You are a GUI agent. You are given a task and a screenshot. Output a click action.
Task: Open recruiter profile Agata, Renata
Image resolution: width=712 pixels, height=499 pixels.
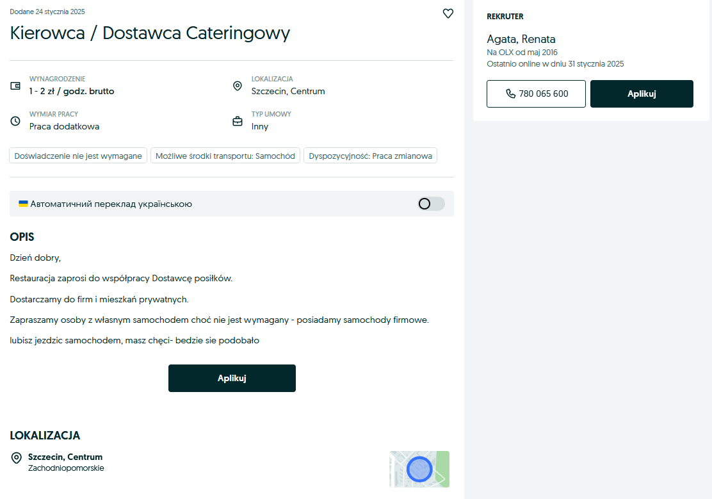(521, 39)
